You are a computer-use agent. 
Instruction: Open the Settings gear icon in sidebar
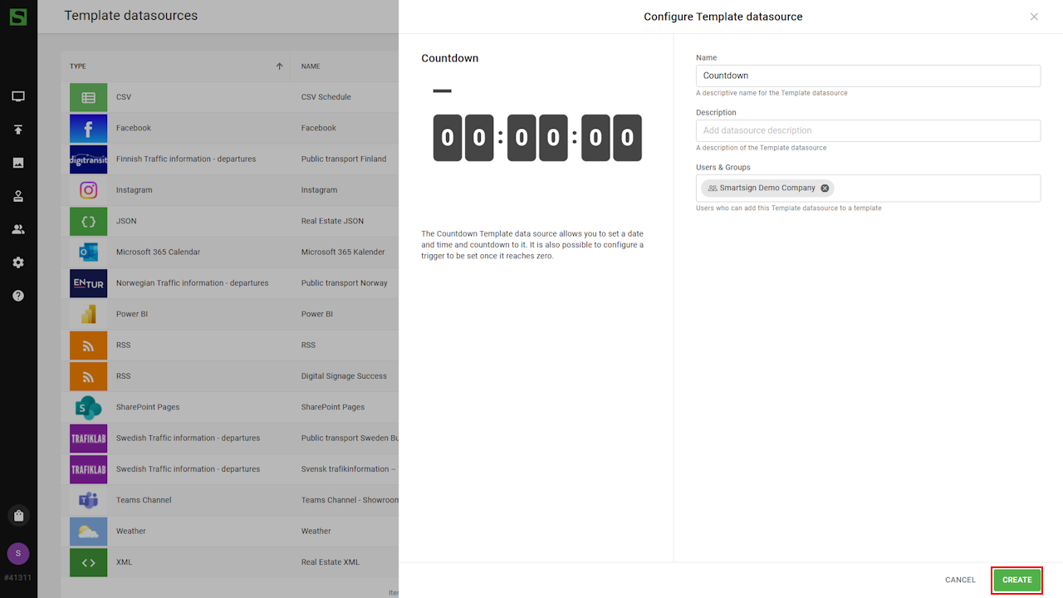point(18,262)
